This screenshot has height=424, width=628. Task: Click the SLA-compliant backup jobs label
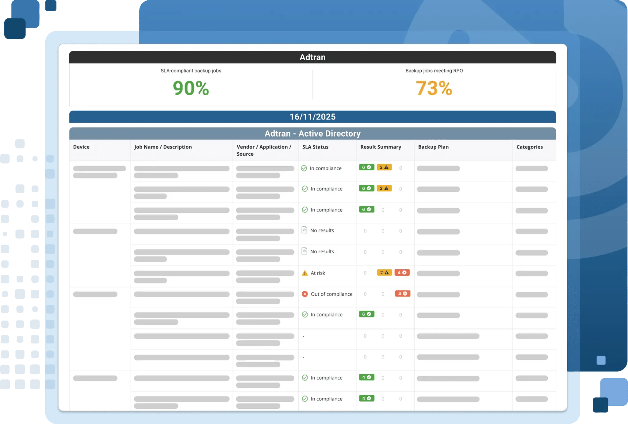coord(191,71)
